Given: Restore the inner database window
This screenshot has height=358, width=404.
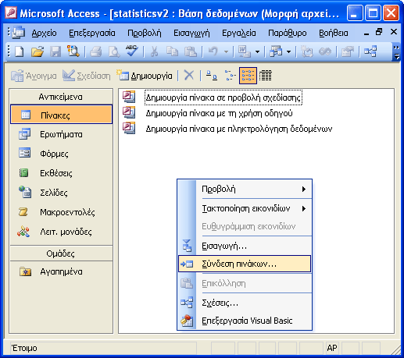Looking at the screenshot, I should (x=379, y=32).
